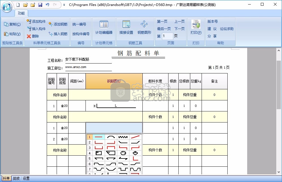
Task: Pick the circular stirrup shape in row 4
Action: coord(123,153)
